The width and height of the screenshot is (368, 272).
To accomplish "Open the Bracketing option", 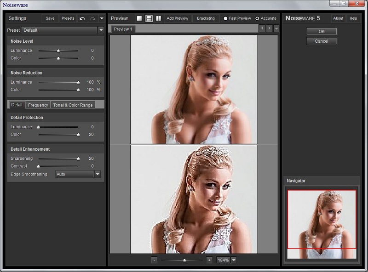I will (206, 18).
